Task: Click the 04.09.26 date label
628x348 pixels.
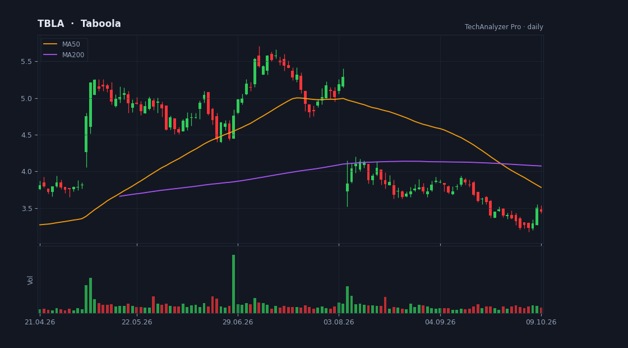Action: 440,322
